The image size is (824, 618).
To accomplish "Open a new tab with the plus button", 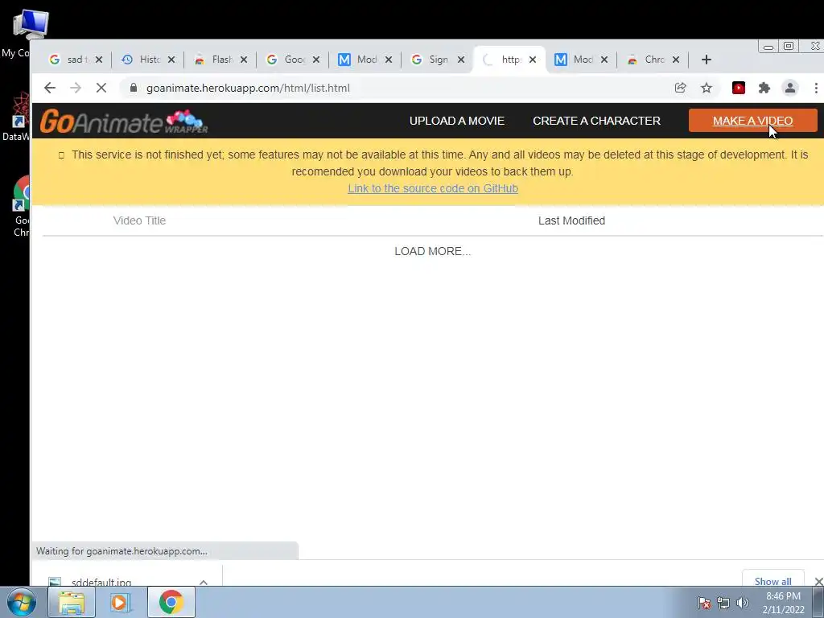I will pyautogui.click(x=707, y=60).
